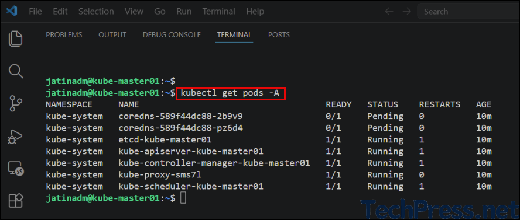Open the Help menu

(x=255, y=12)
